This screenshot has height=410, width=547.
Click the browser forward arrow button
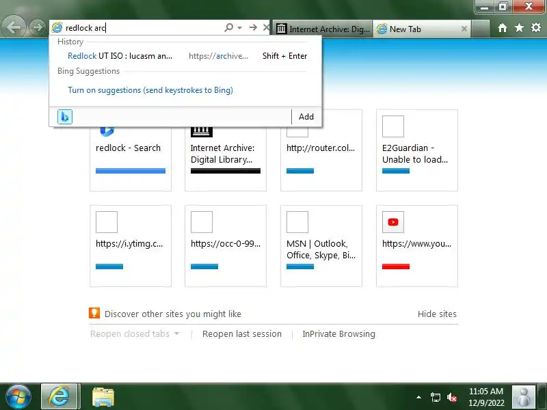point(37,27)
